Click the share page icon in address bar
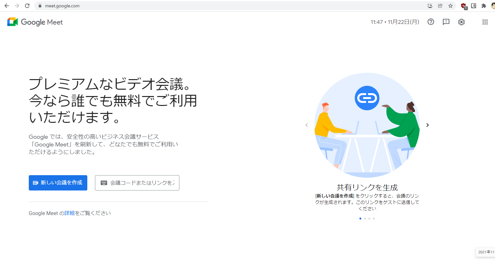Viewport: 495px width, 261px height. click(x=440, y=6)
